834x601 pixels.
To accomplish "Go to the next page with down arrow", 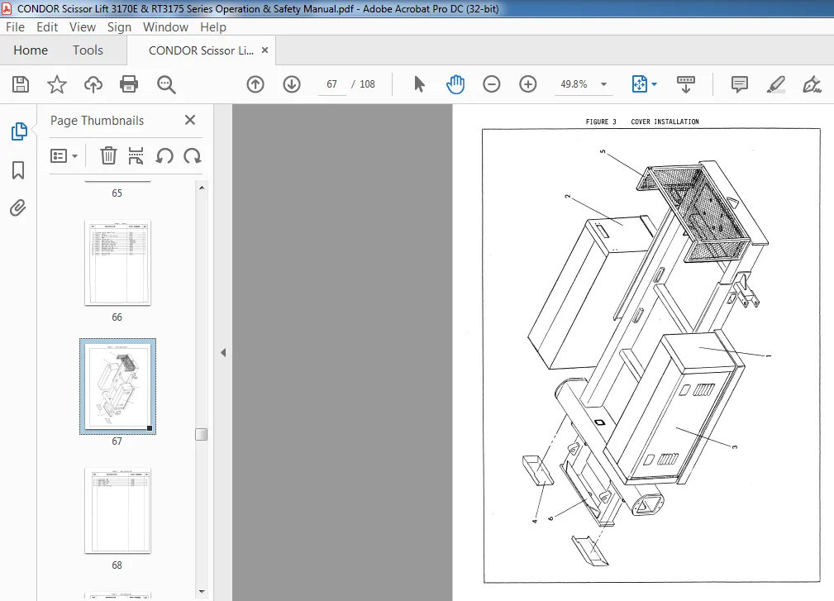I will (292, 84).
